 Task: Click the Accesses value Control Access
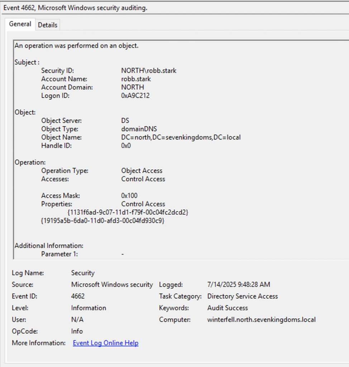click(143, 179)
